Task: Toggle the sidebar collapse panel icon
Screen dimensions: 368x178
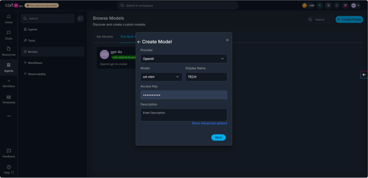Action: [x=80, y=19]
